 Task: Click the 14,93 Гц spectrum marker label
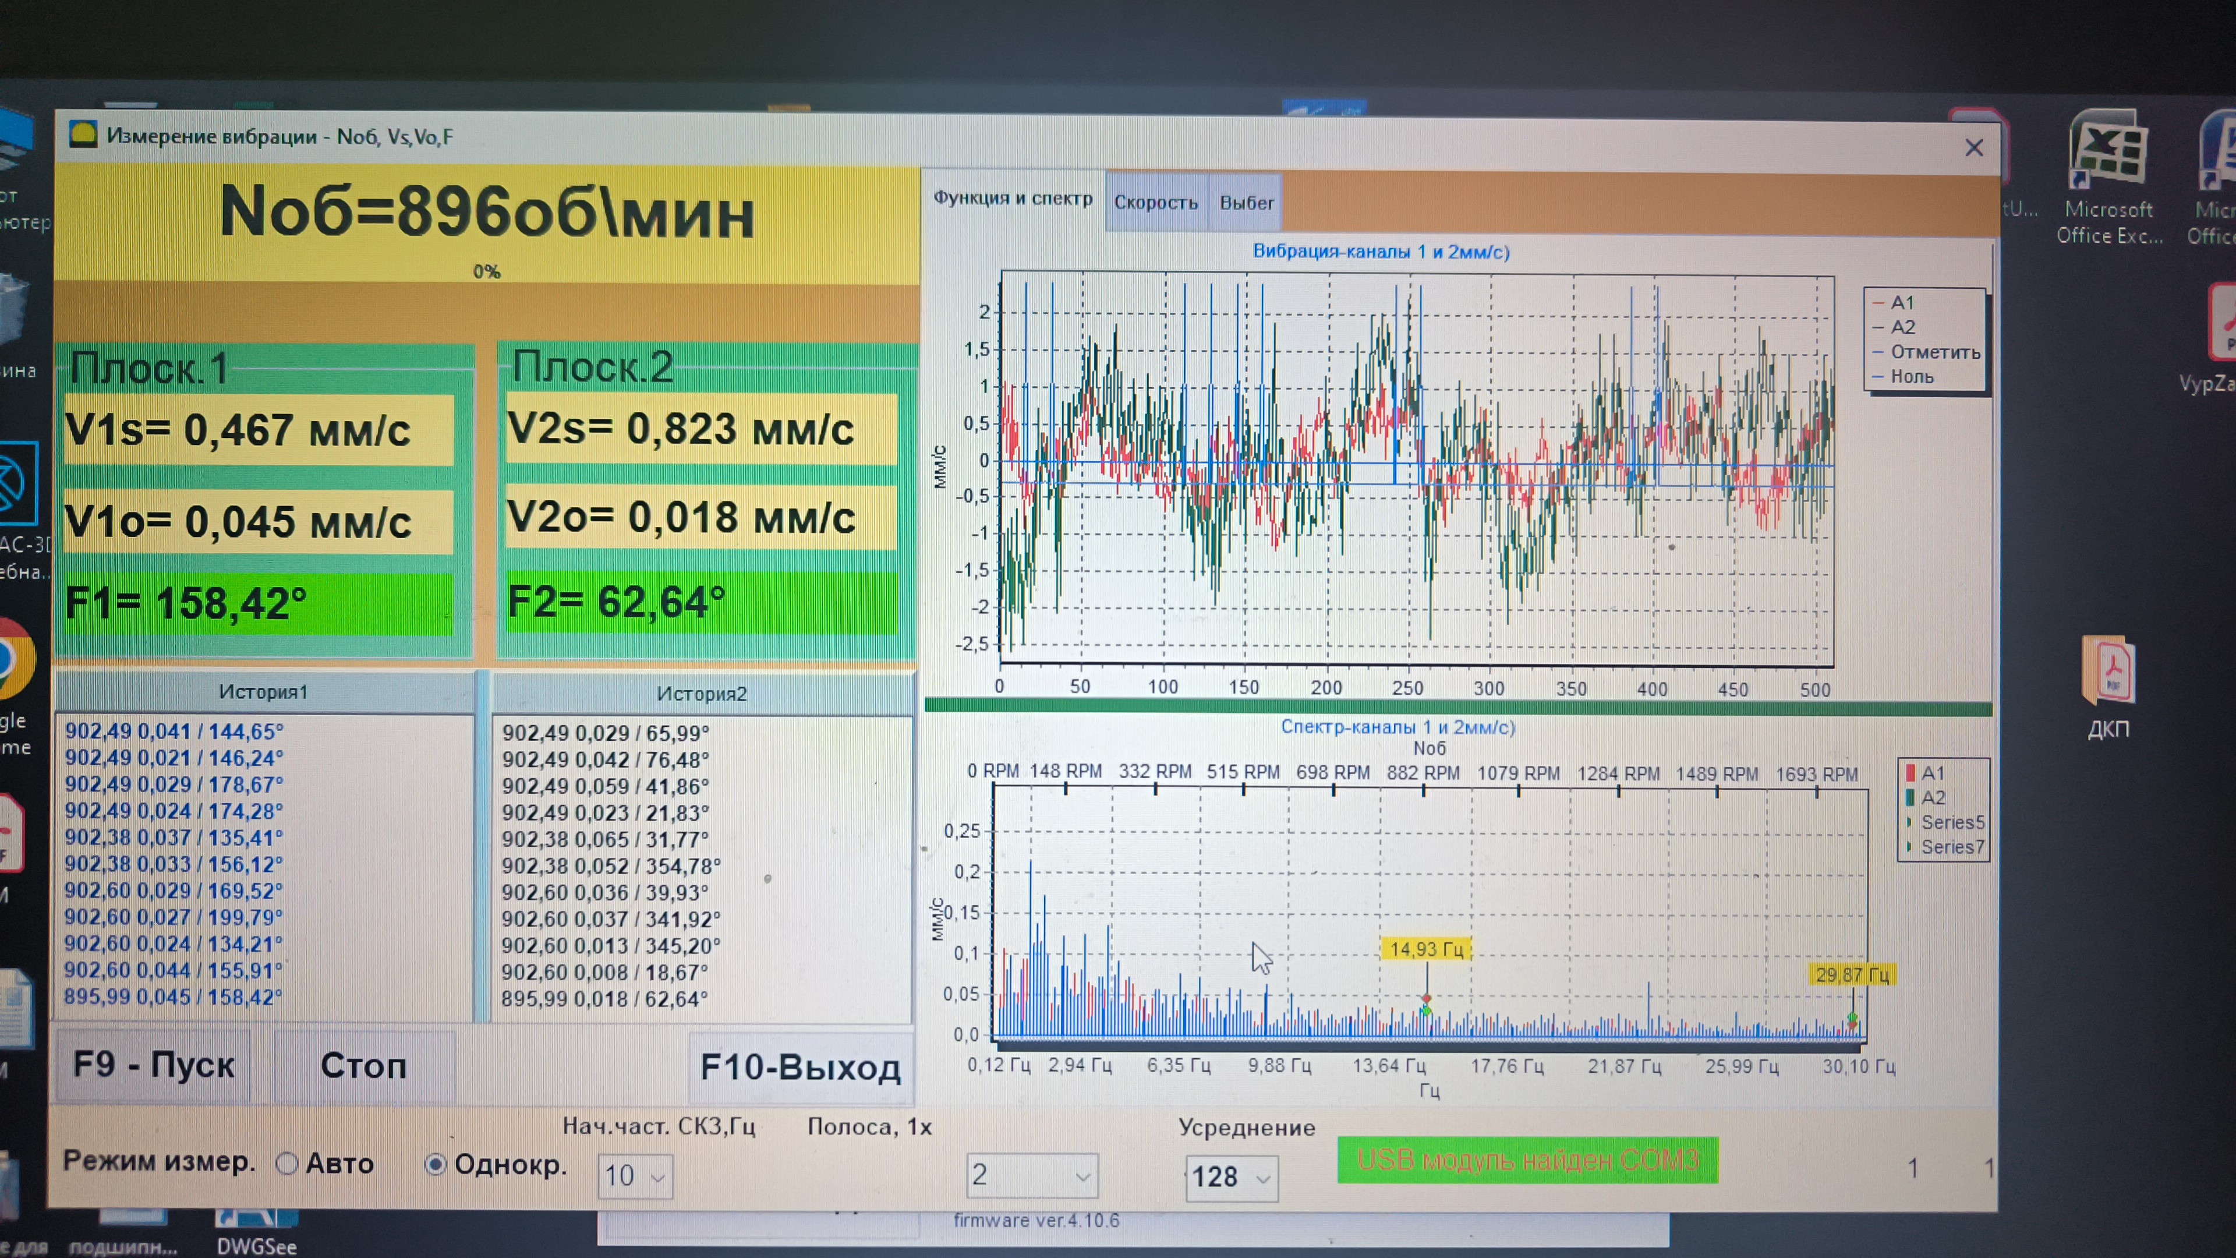point(1426,949)
